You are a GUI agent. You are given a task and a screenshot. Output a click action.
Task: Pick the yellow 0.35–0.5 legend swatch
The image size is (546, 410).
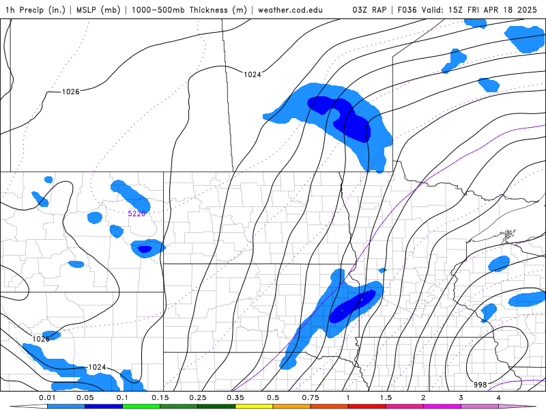(254, 406)
